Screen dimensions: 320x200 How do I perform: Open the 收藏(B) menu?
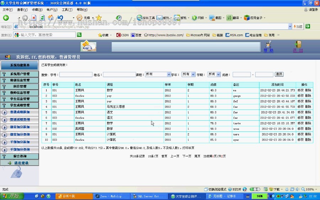pyautogui.click(x=37, y=10)
